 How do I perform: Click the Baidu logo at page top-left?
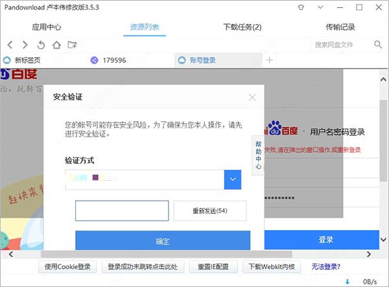[19, 74]
